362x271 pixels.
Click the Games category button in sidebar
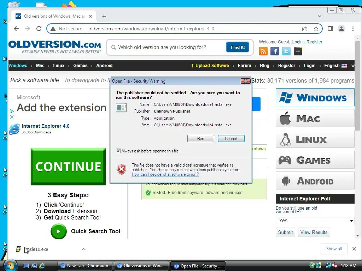click(315, 160)
